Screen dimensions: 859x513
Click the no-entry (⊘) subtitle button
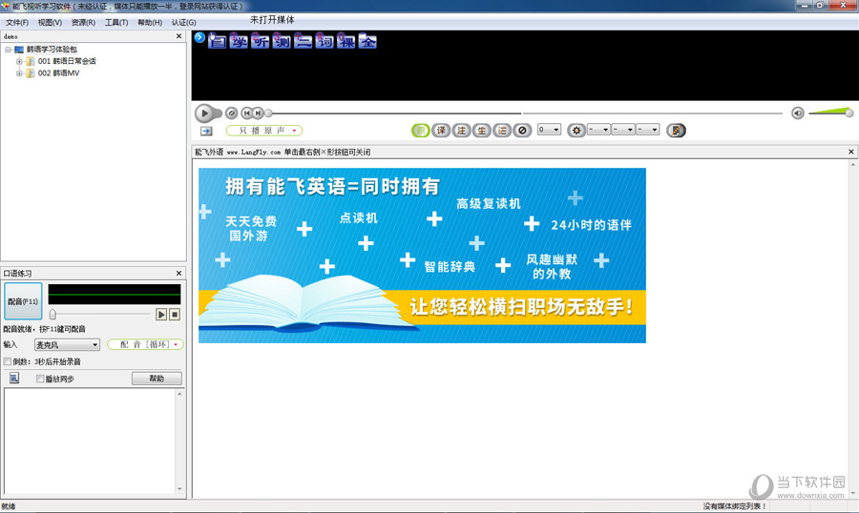(x=522, y=131)
